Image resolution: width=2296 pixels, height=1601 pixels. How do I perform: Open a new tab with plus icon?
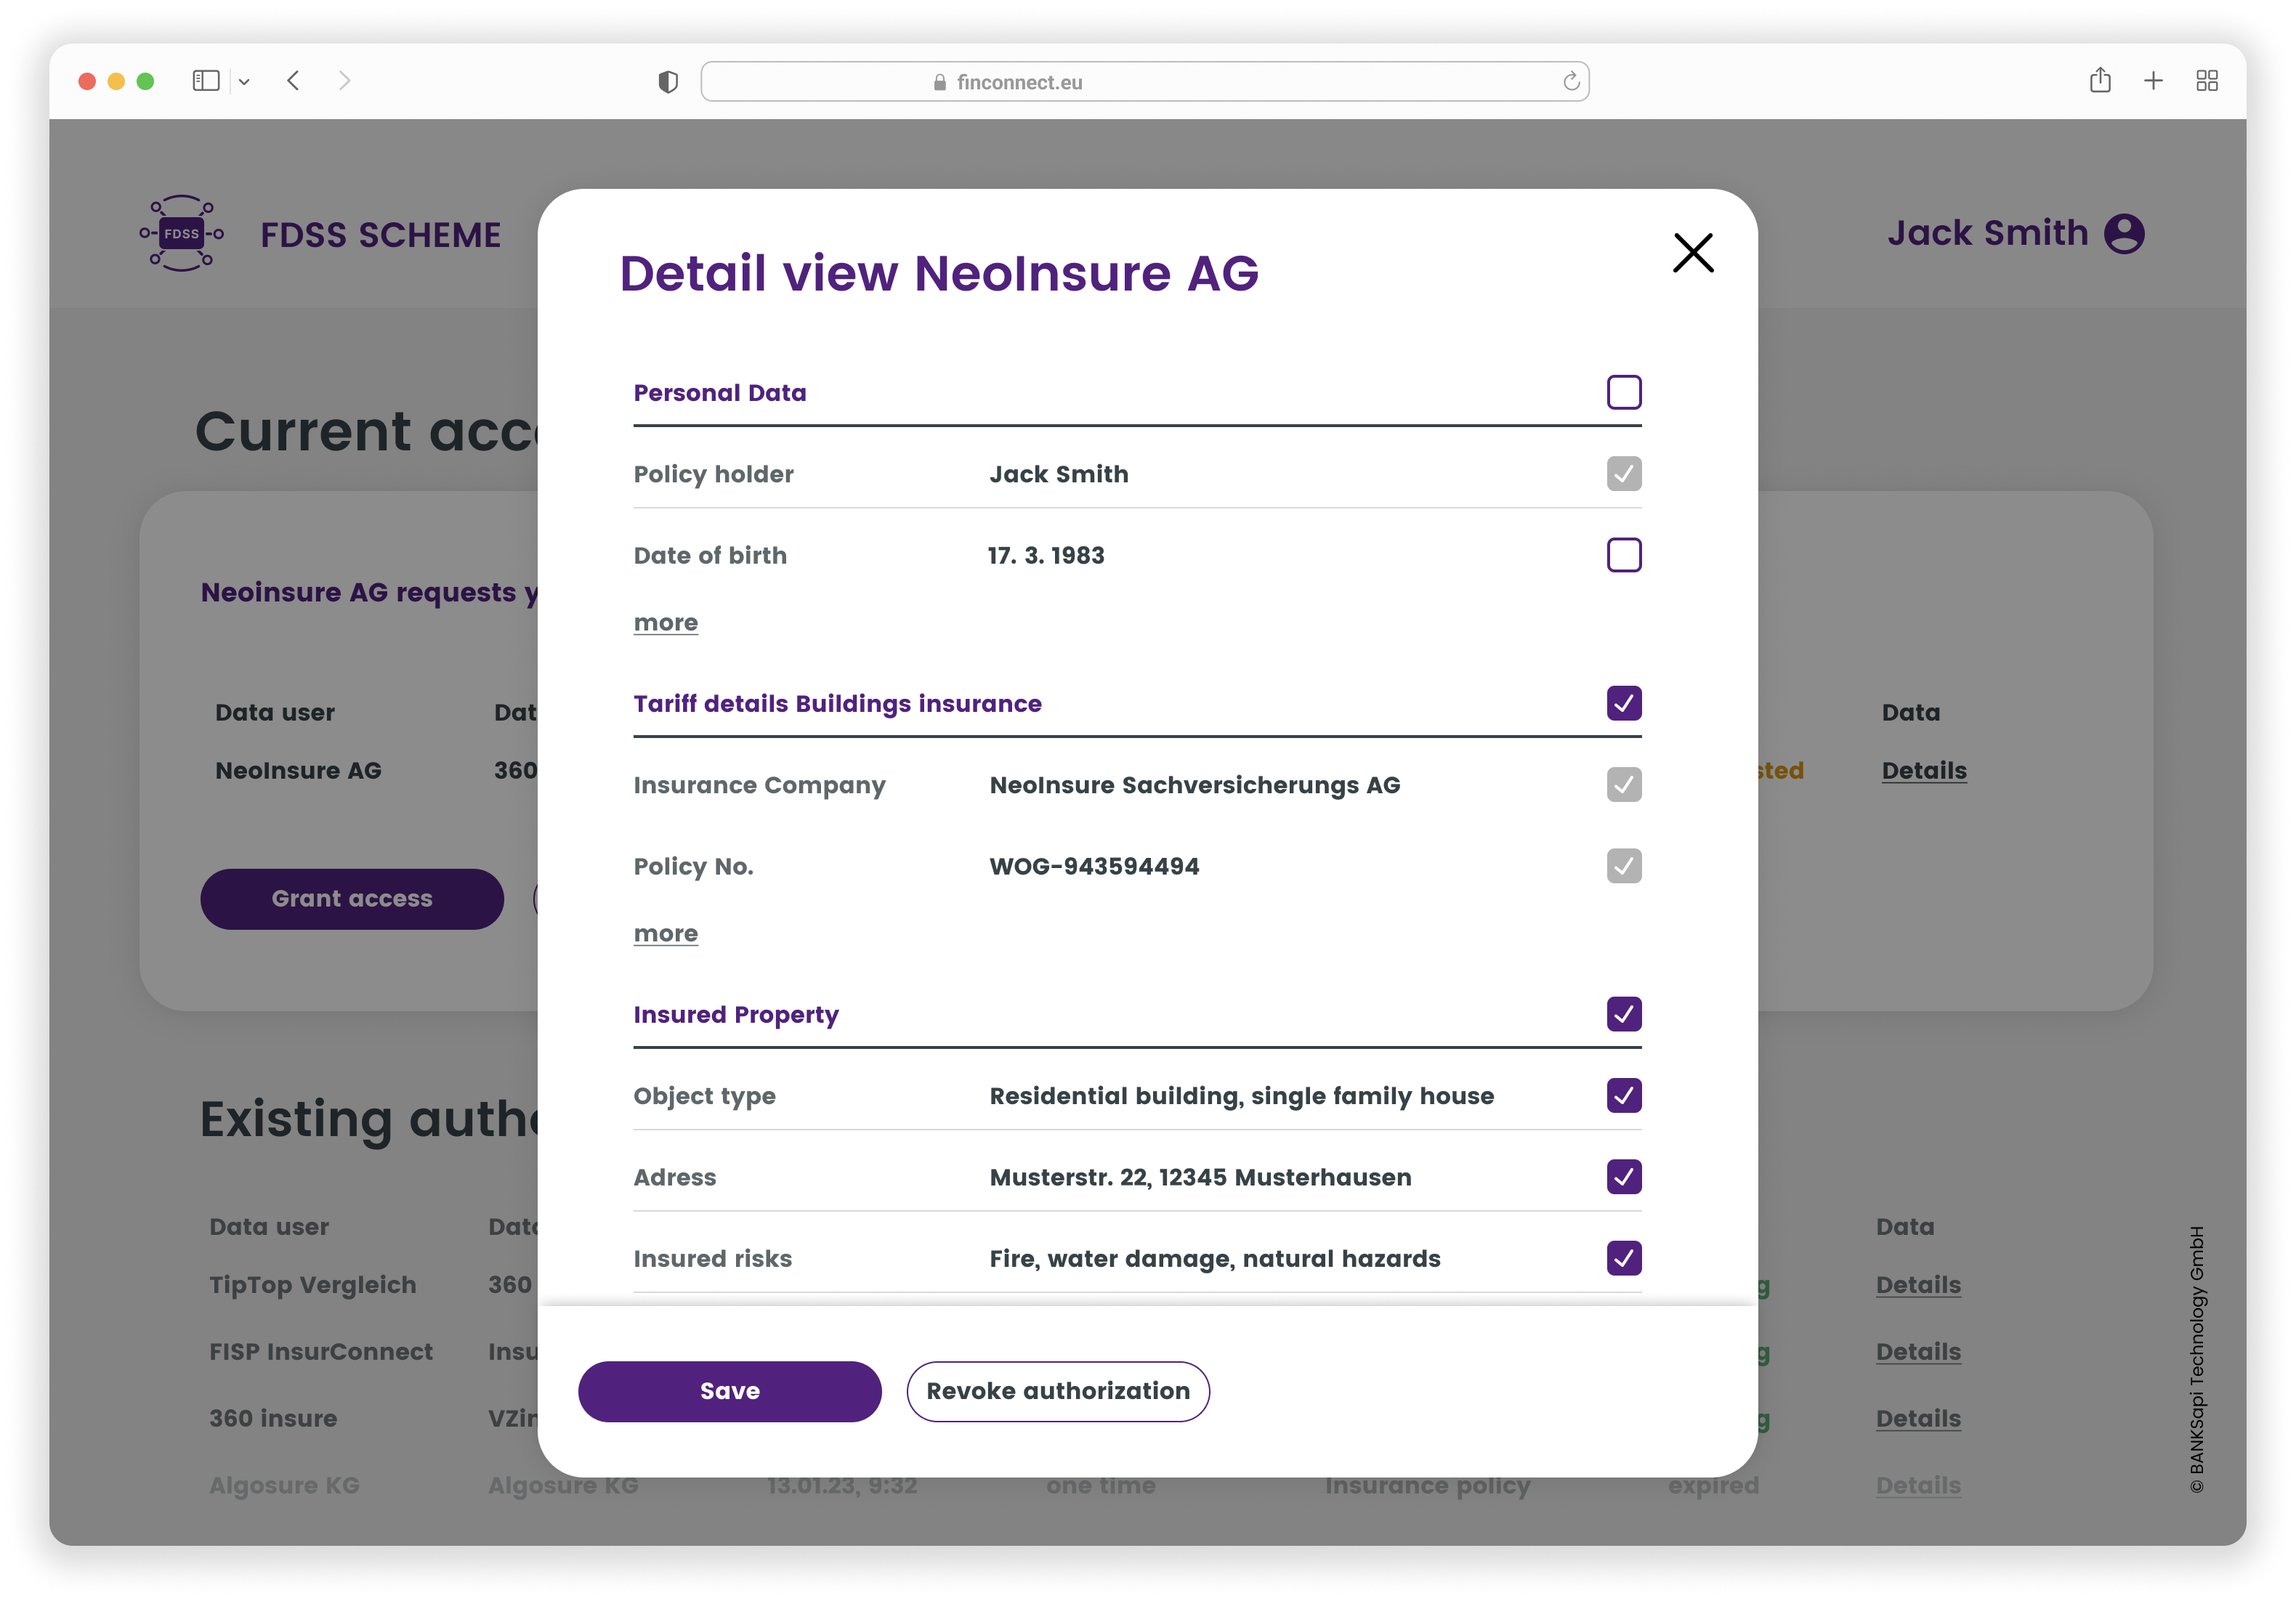2153,81
